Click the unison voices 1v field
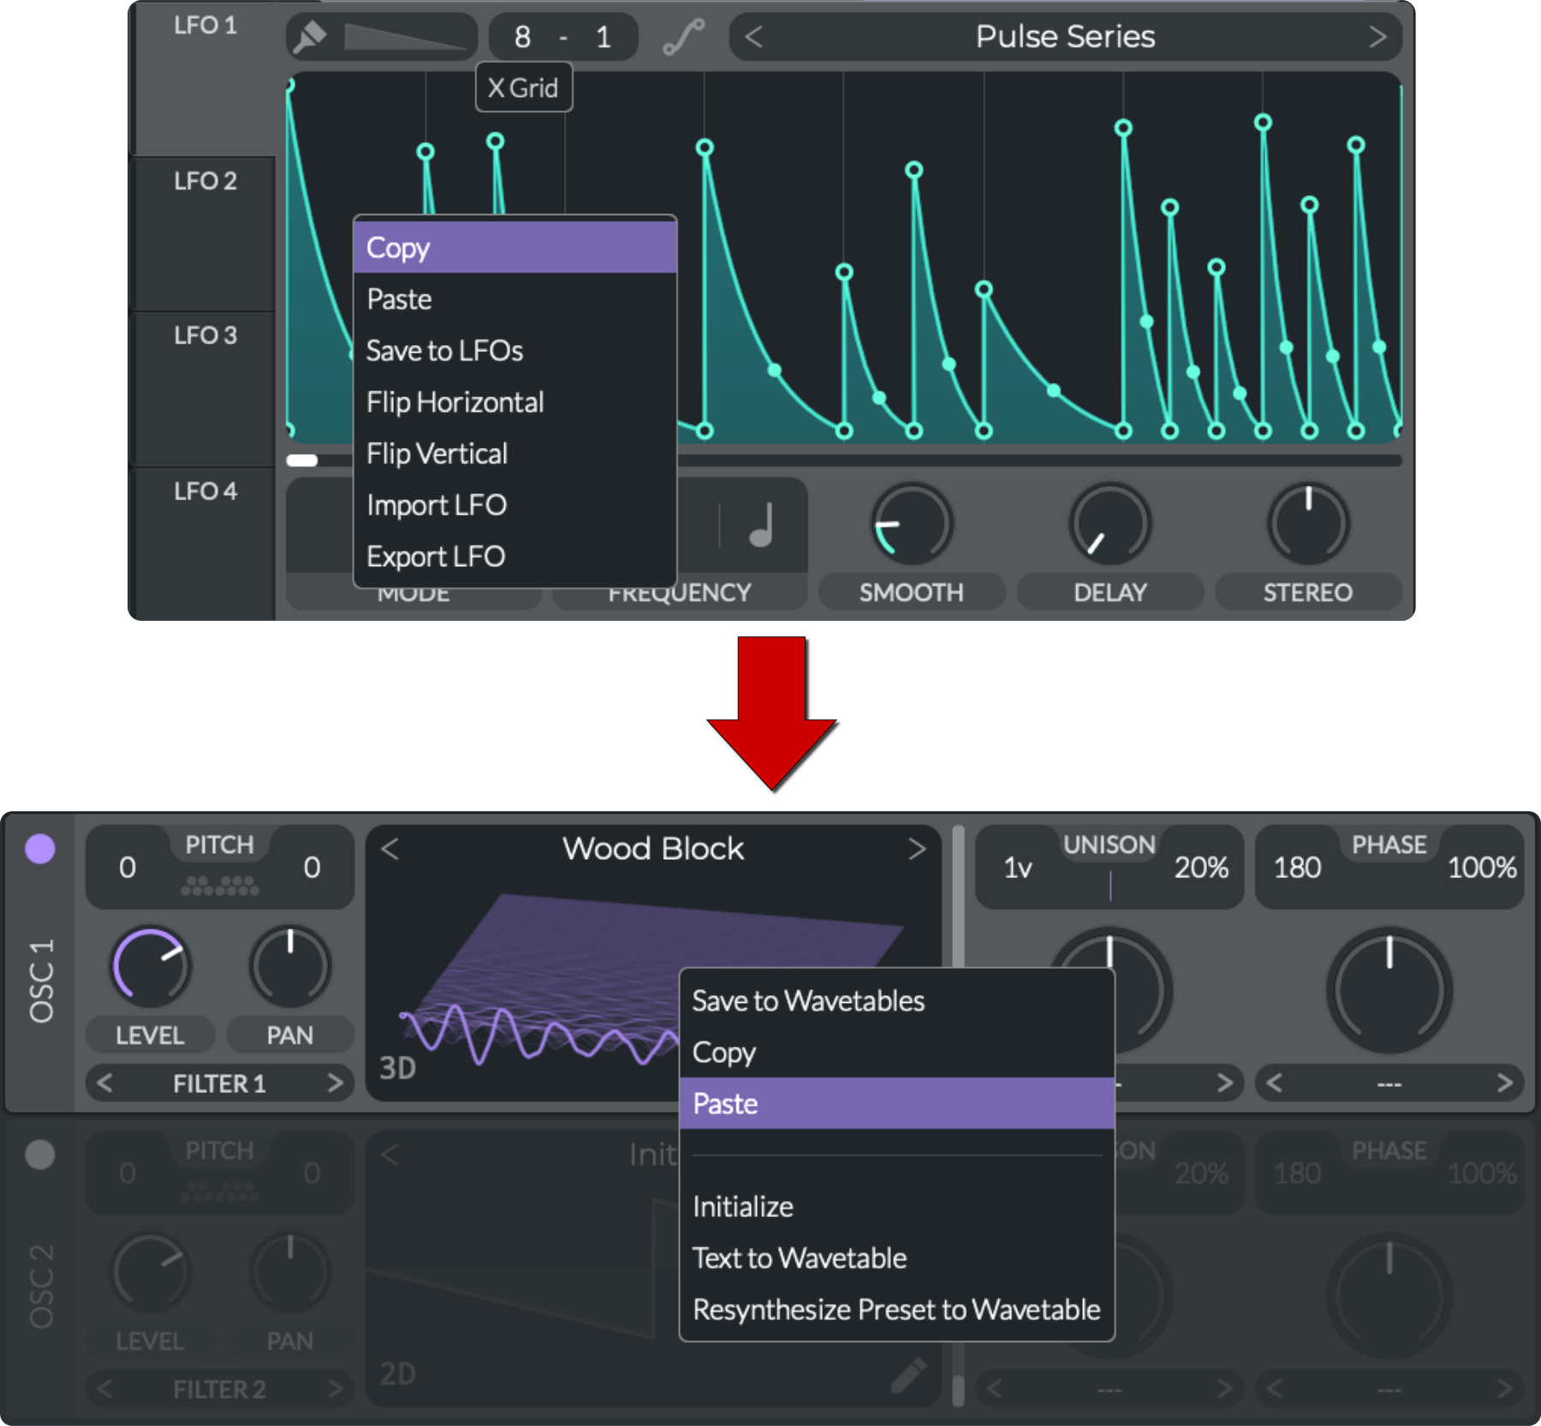 point(1018,868)
